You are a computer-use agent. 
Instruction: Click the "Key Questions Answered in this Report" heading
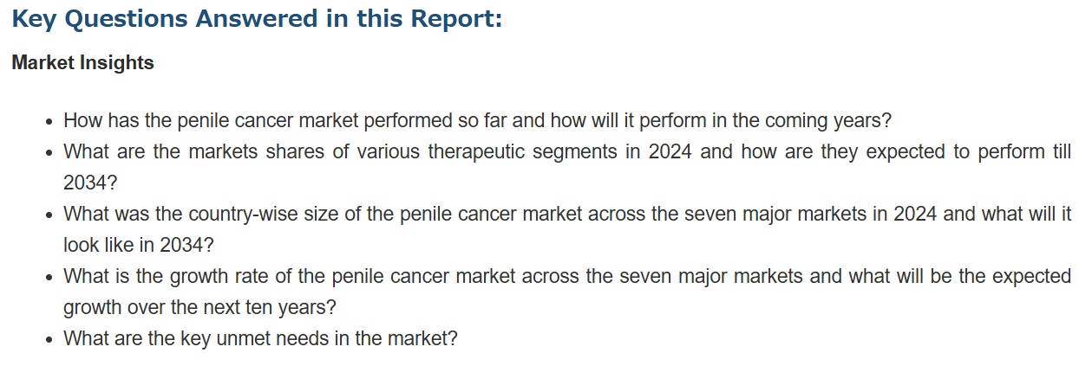[x=257, y=19]
